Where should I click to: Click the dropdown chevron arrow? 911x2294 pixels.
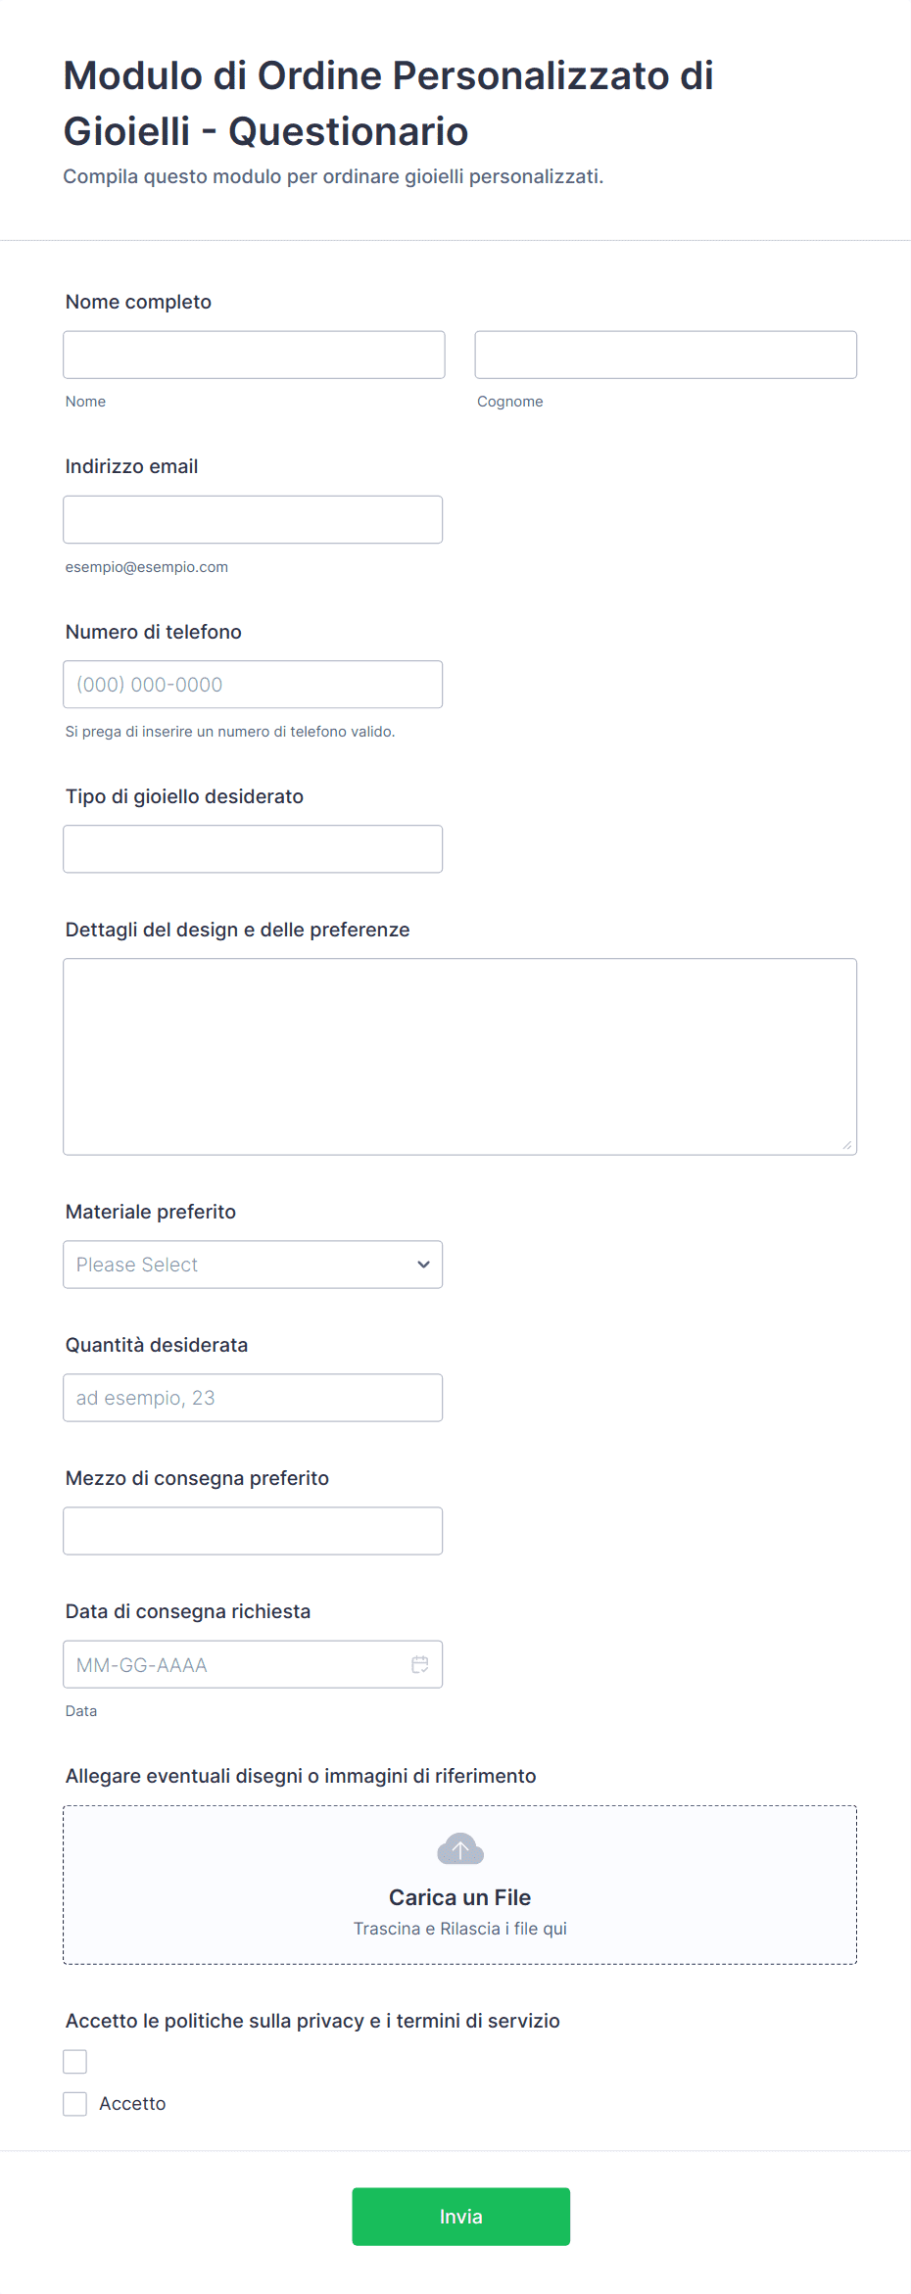[x=423, y=1265]
